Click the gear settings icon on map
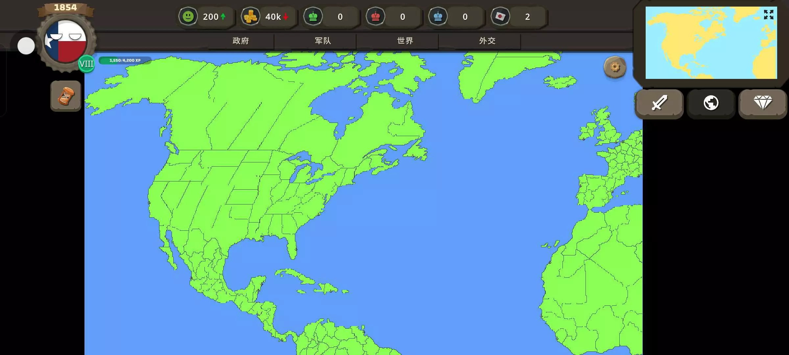Image resolution: width=789 pixels, height=355 pixels. point(615,67)
